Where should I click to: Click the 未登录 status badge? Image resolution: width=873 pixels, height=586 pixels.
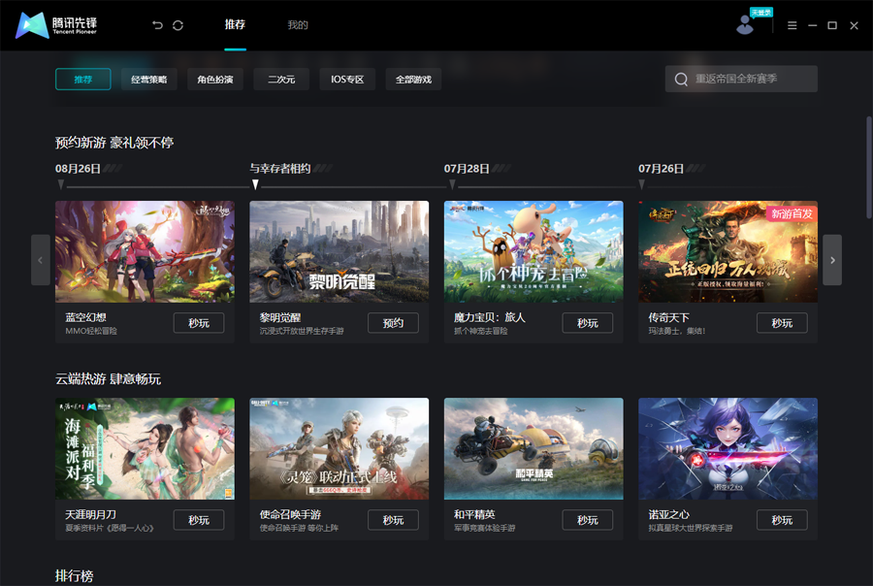[760, 13]
